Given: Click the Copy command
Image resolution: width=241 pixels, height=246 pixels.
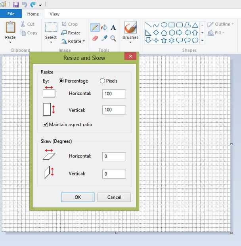Looking at the screenshot, I should 29,33.
